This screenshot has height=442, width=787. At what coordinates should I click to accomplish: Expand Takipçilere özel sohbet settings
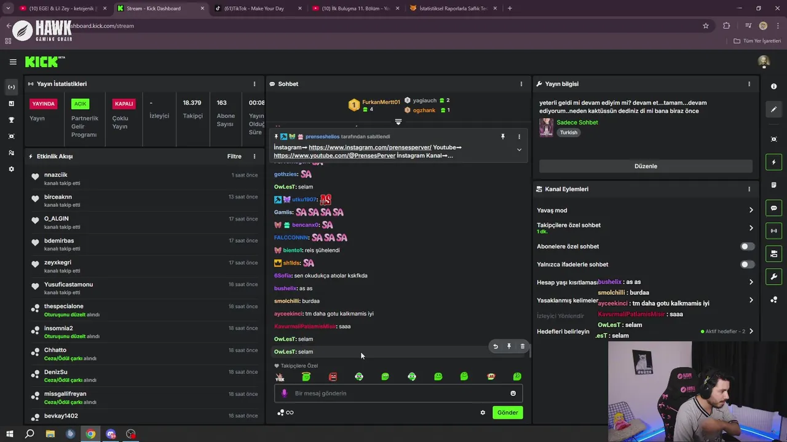[751, 228]
